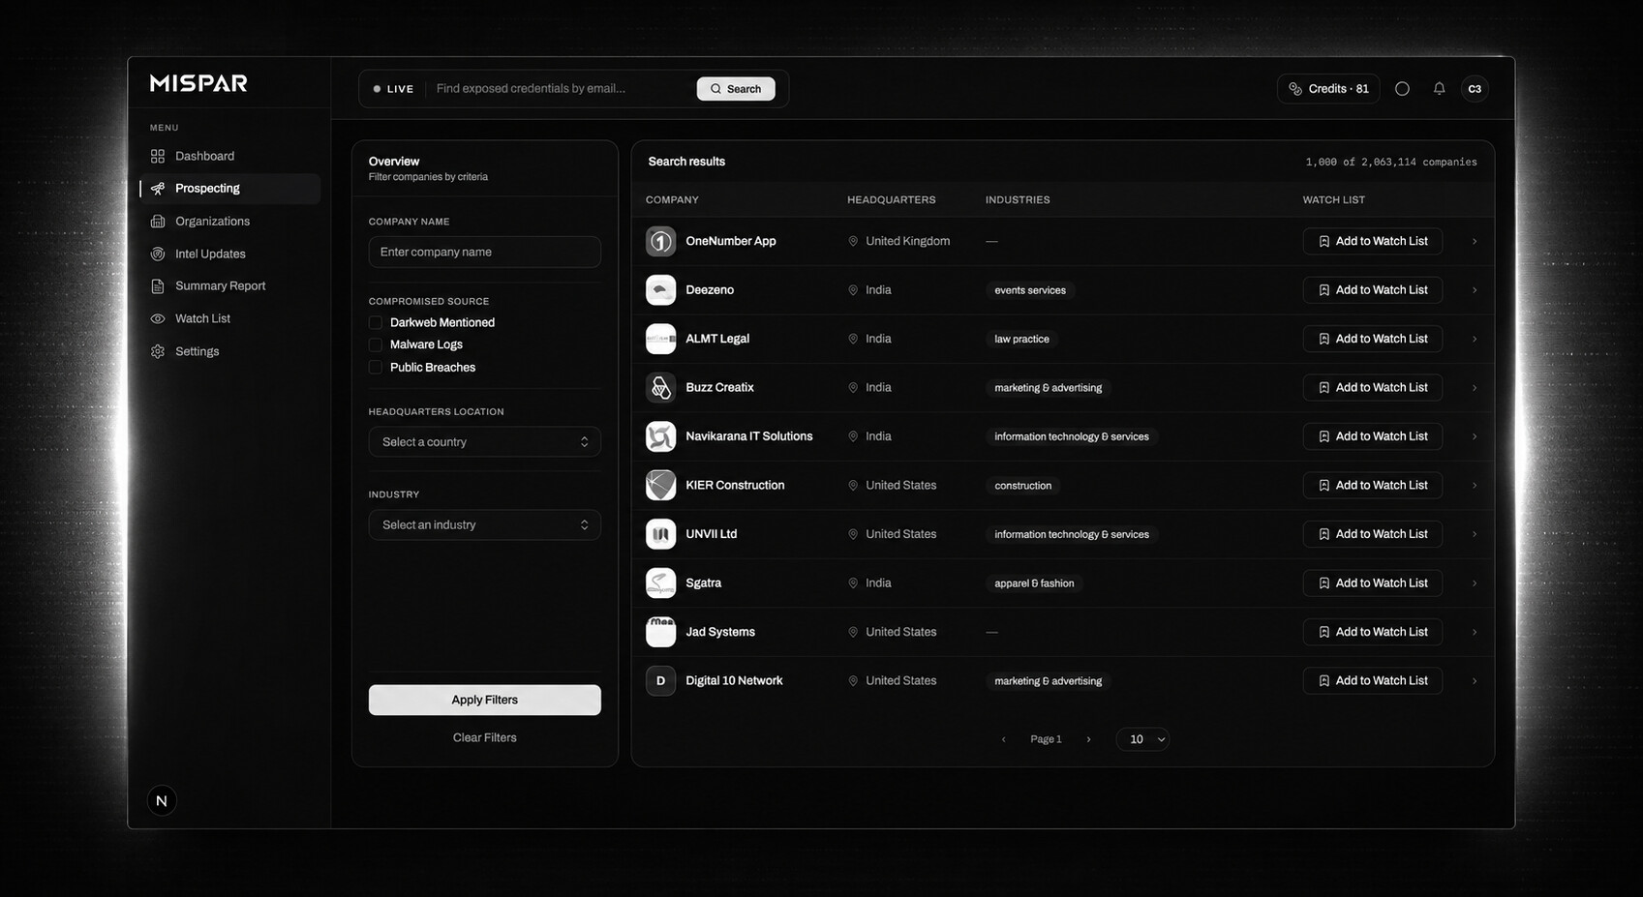Open the Select a country dropdown
Screen dimensions: 1643x897
pos(484,441)
